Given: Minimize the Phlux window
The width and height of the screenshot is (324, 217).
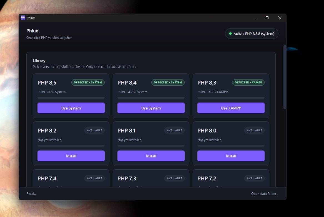Looking at the screenshot, I should point(255,18).
